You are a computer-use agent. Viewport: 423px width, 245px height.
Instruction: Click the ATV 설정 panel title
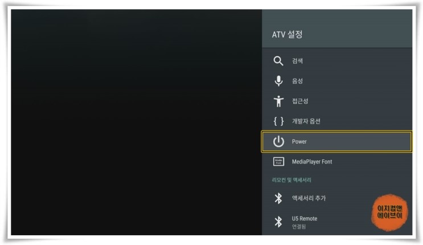pyautogui.click(x=287, y=35)
